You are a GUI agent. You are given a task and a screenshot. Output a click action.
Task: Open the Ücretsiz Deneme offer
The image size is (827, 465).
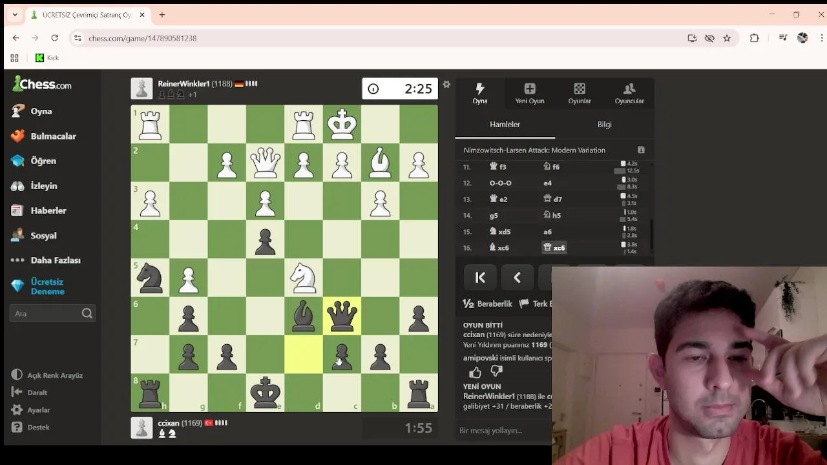pyautogui.click(x=39, y=287)
